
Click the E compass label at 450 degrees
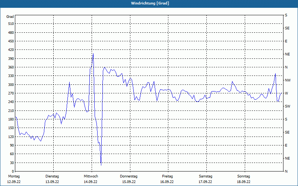(x=286, y=41)
